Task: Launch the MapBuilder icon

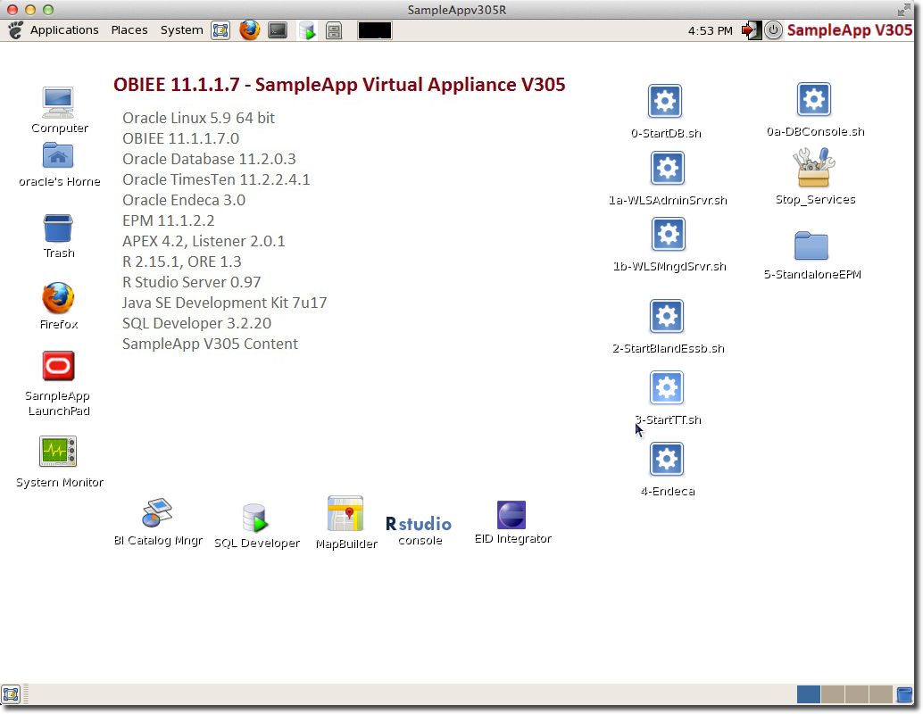Action: coord(345,516)
